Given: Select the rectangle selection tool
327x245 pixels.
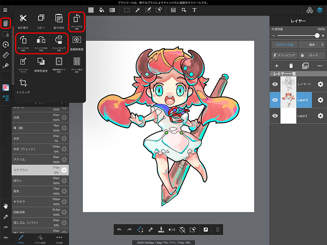Looking at the screenshot, I should click(x=127, y=10).
